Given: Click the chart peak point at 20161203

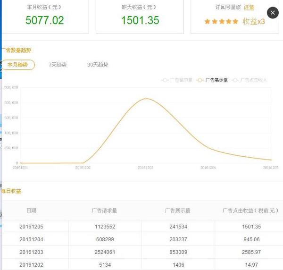Looking at the screenshot, I should pos(146,99).
